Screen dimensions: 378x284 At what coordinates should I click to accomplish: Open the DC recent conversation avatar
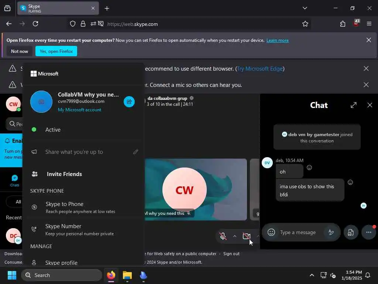pyautogui.click(x=13, y=236)
